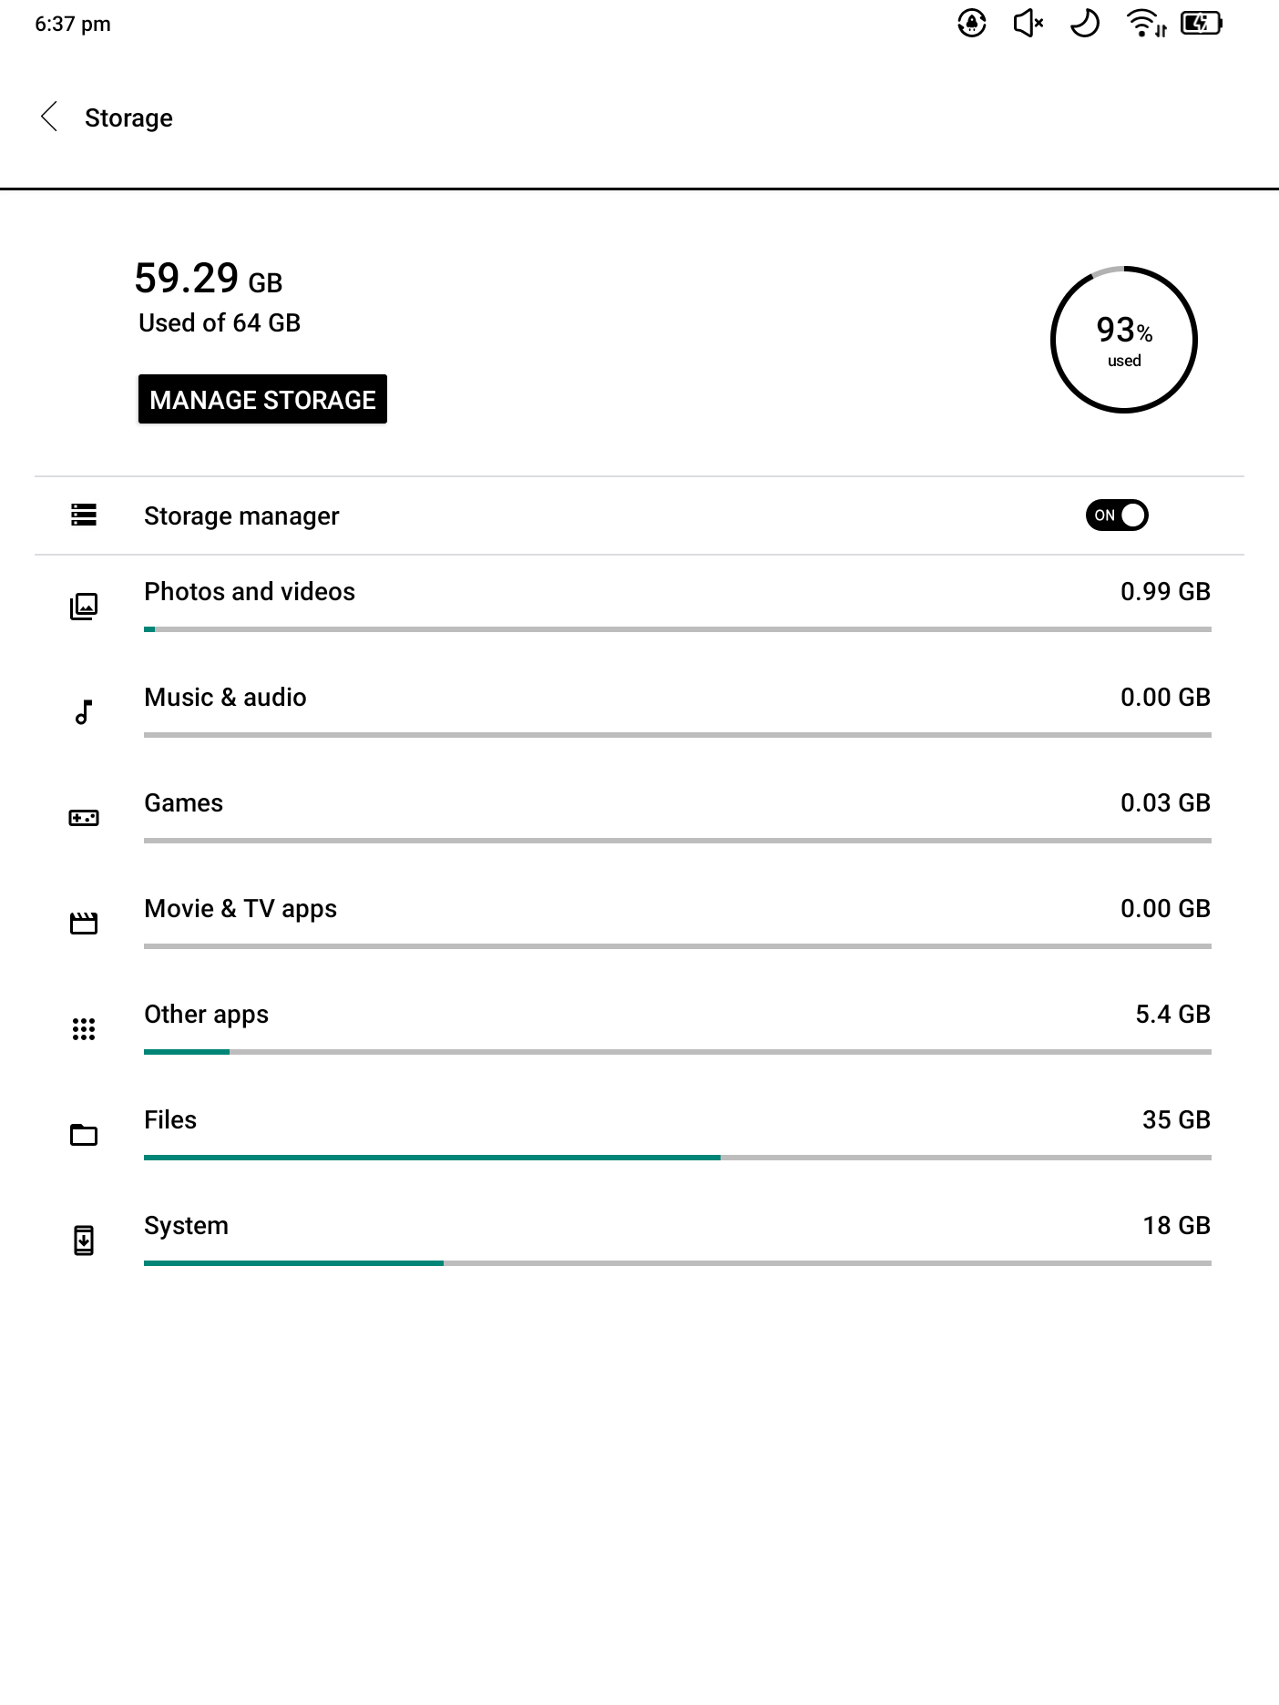Open the Photos and videos category
Viewport: 1279px width, 1705px height.
click(x=250, y=592)
